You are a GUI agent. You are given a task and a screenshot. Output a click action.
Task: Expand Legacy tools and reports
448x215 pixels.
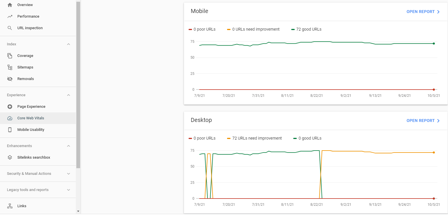point(69,190)
